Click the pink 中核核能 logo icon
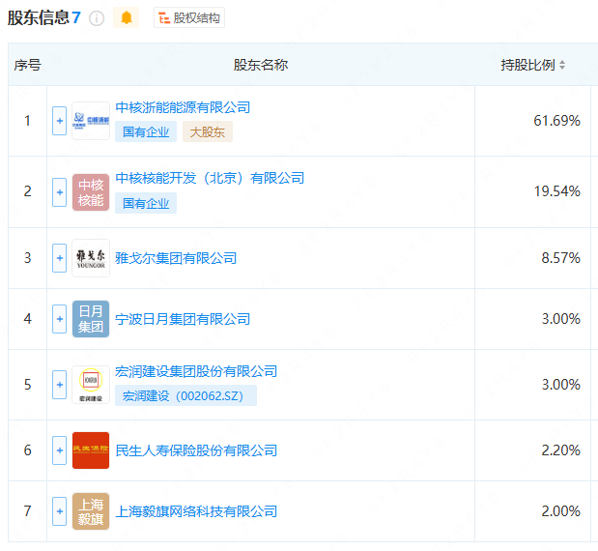The height and width of the screenshot is (551, 598). 91,191
